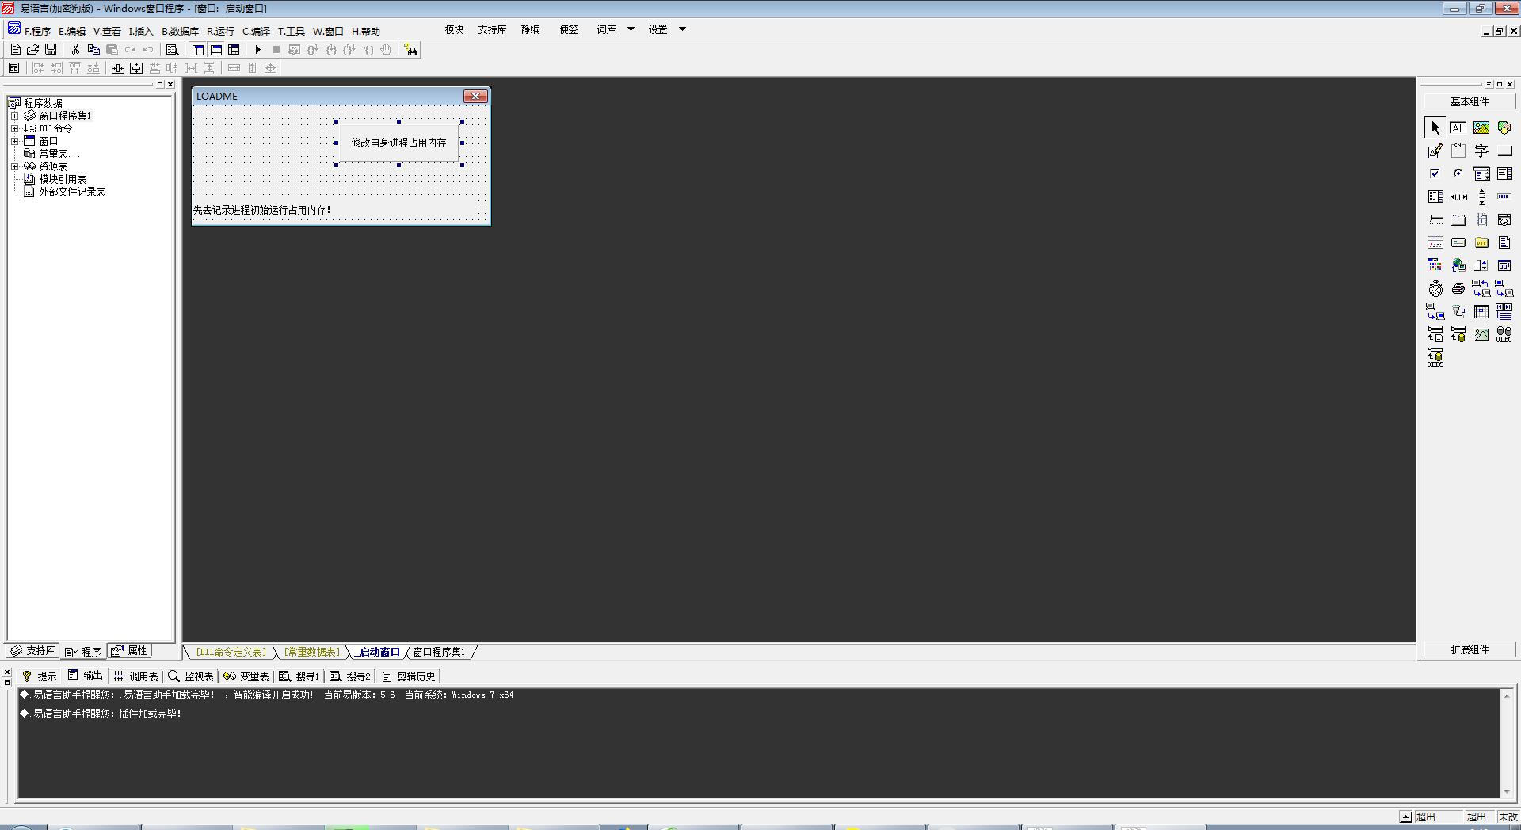Open the C.编译 menu

pyautogui.click(x=256, y=31)
